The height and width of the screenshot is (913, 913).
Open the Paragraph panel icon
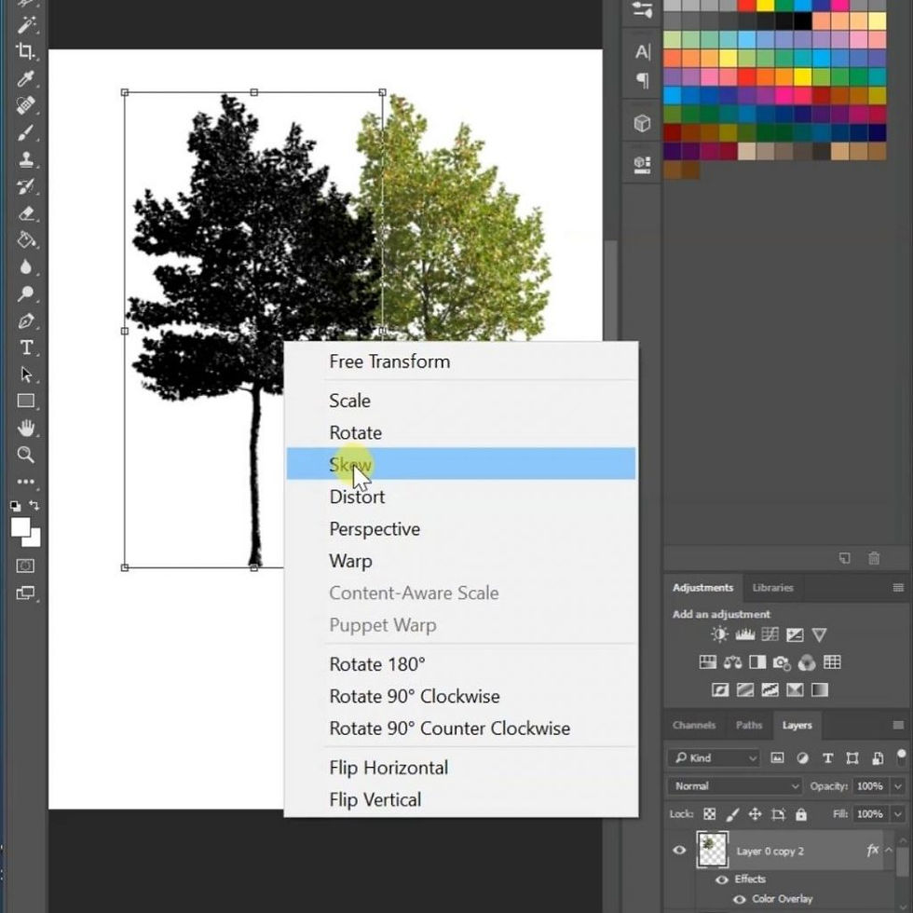point(642,80)
